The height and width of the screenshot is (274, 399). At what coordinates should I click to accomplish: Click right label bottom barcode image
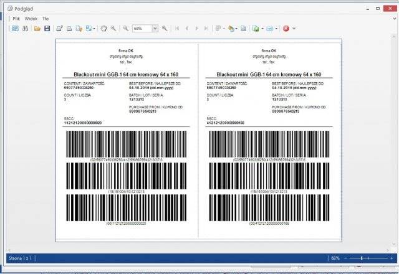pyautogui.click(x=269, y=207)
